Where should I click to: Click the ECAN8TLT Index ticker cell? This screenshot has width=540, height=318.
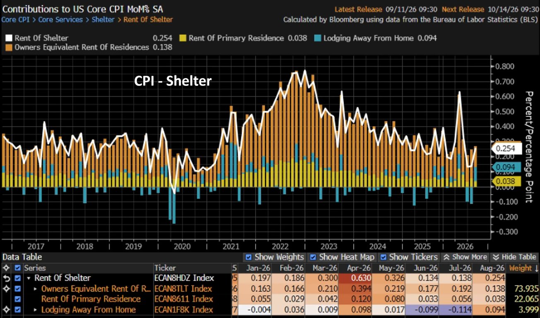click(x=183, y=289)
